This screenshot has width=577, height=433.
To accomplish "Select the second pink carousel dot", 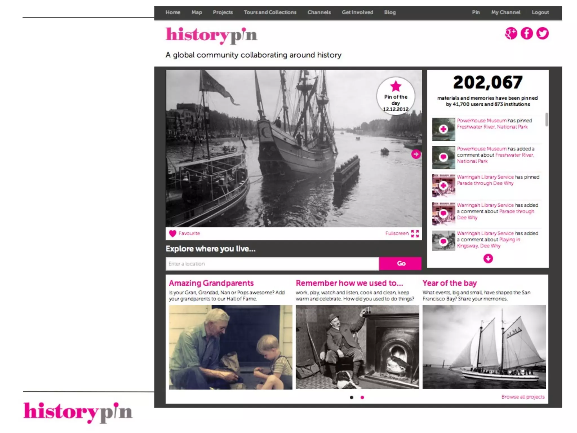I will point(362,397).
